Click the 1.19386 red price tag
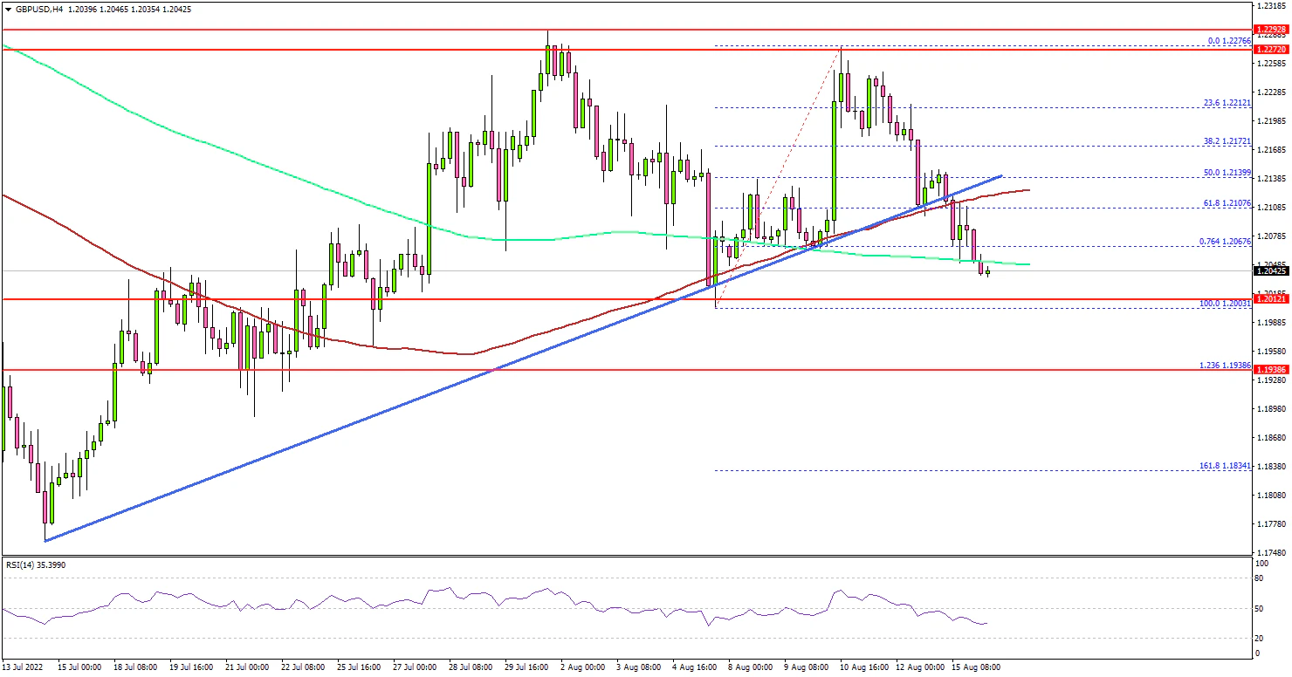The width and height of the screenshot is (1292, 677). click(1272, 370)
